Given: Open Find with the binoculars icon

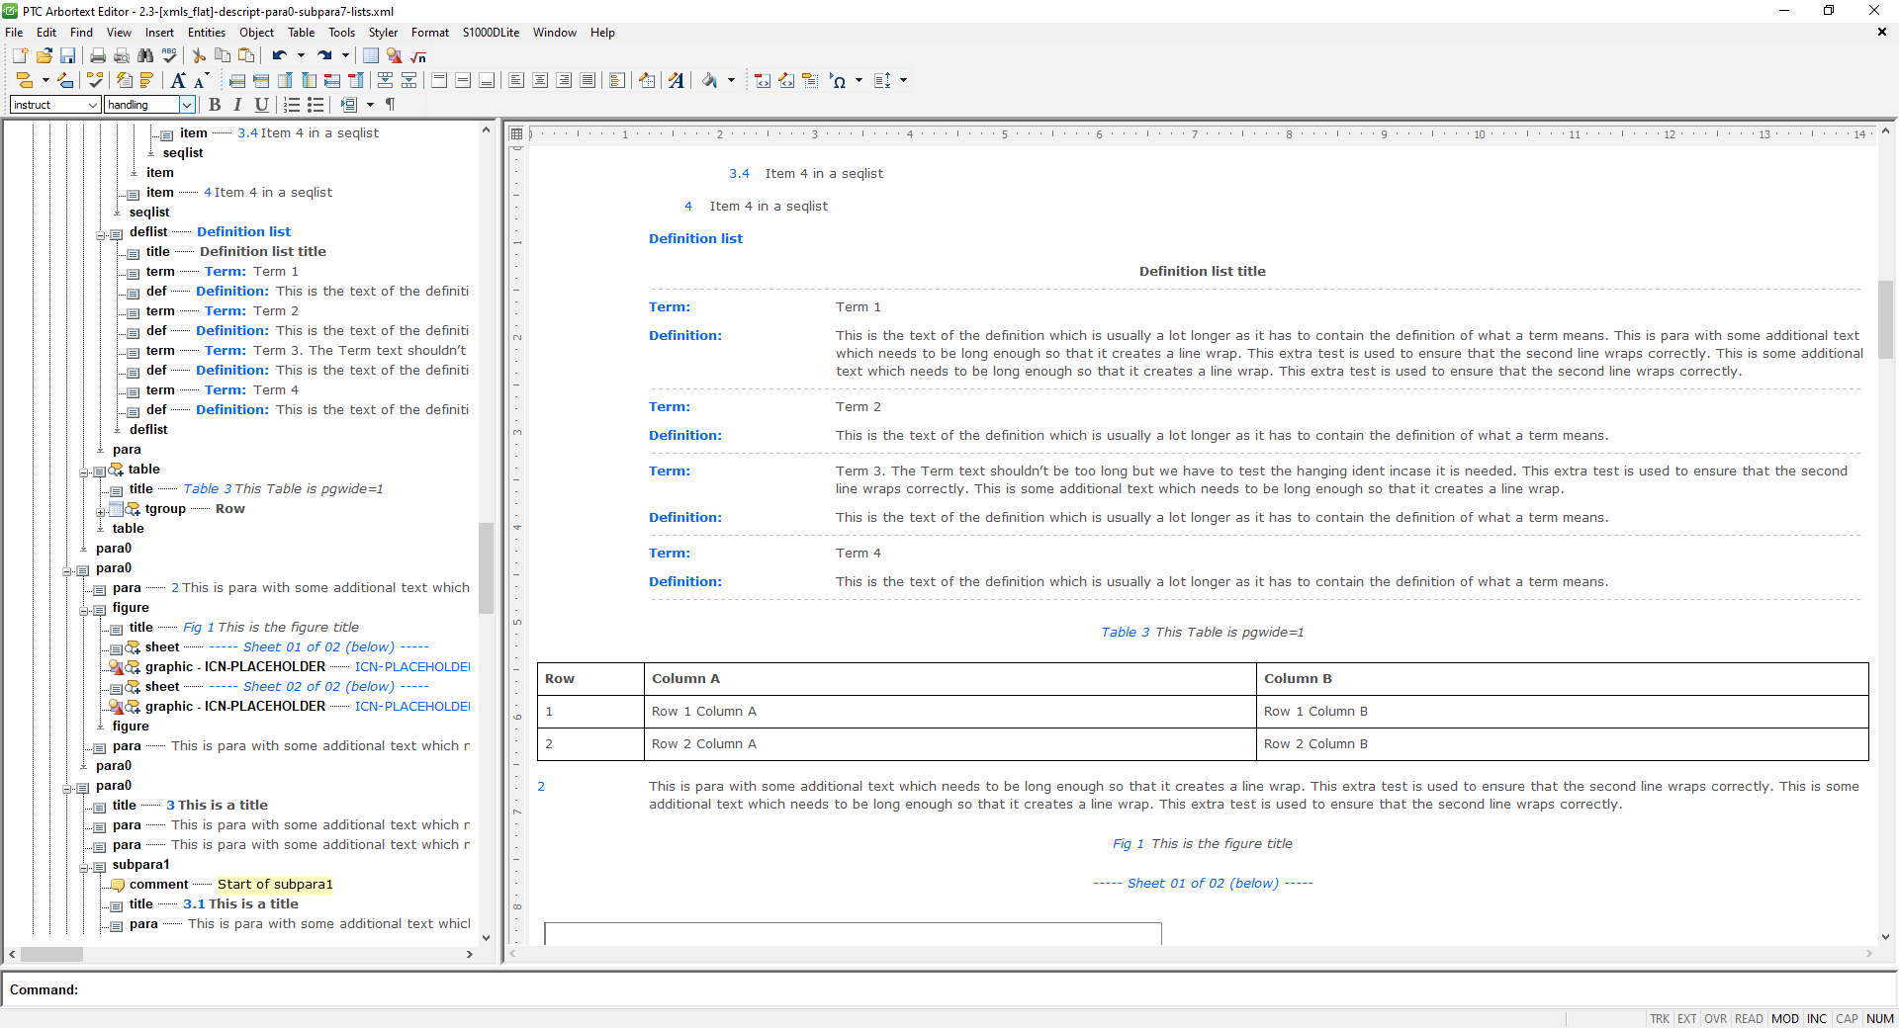Looking at the screenshot, I should 145,56.
